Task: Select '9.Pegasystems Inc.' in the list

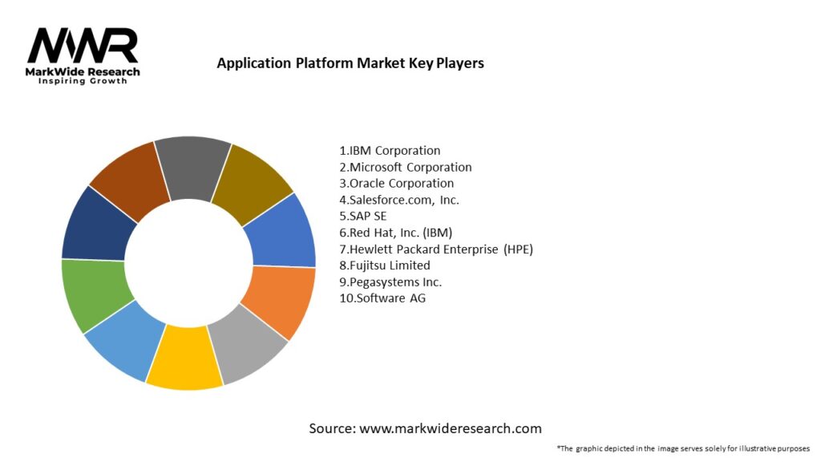Action: coord(390,282)
